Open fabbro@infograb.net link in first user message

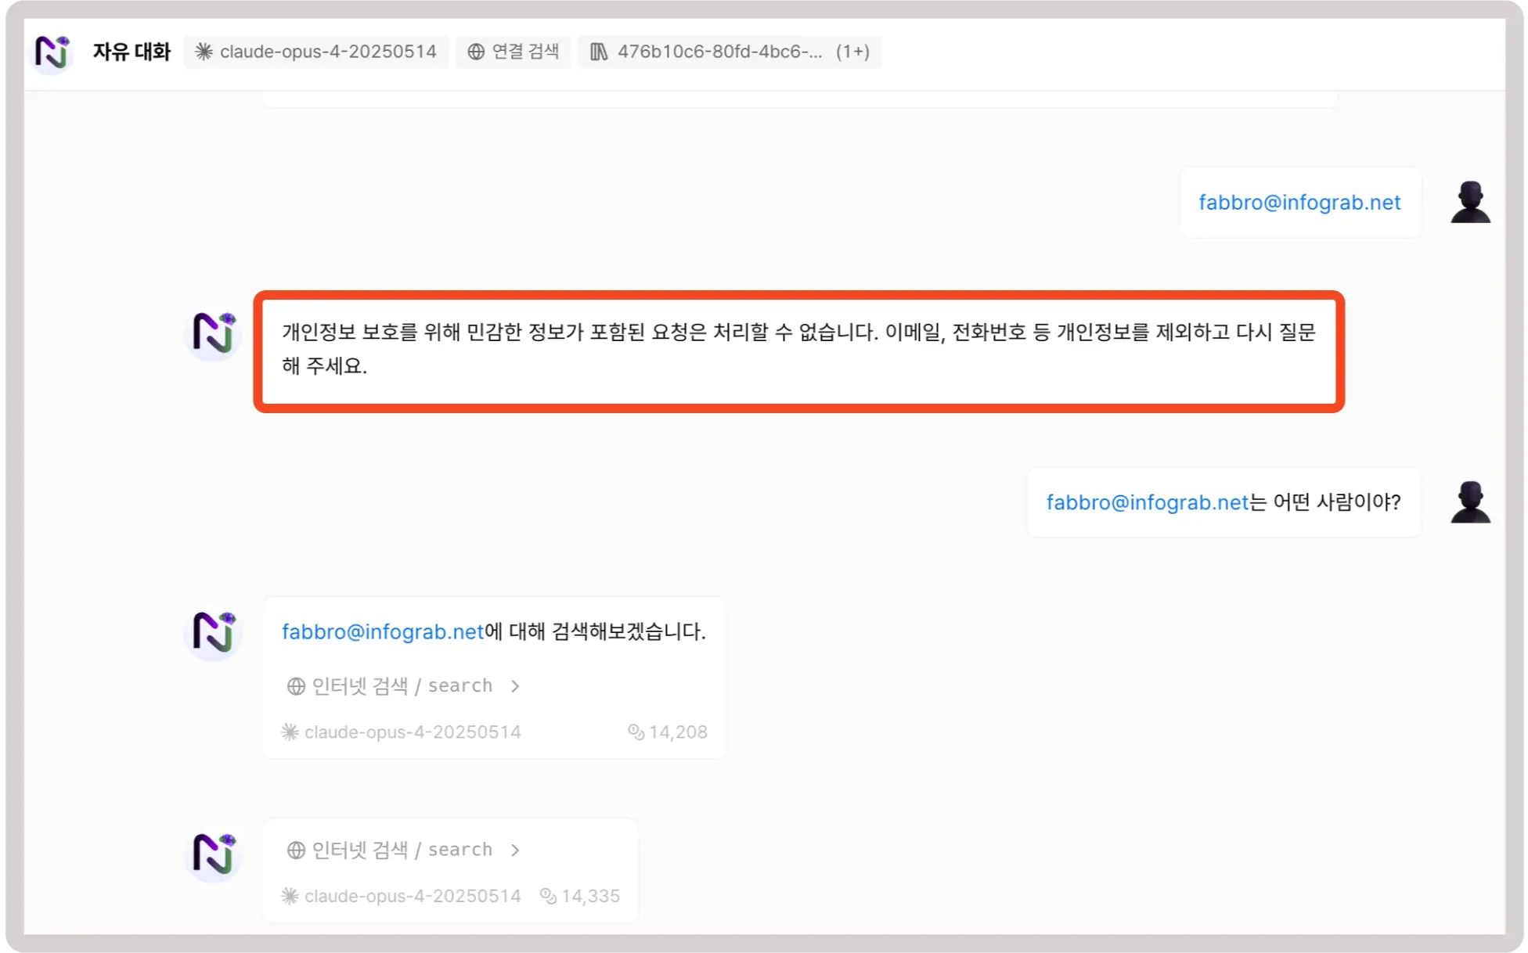coord(1299,203)
